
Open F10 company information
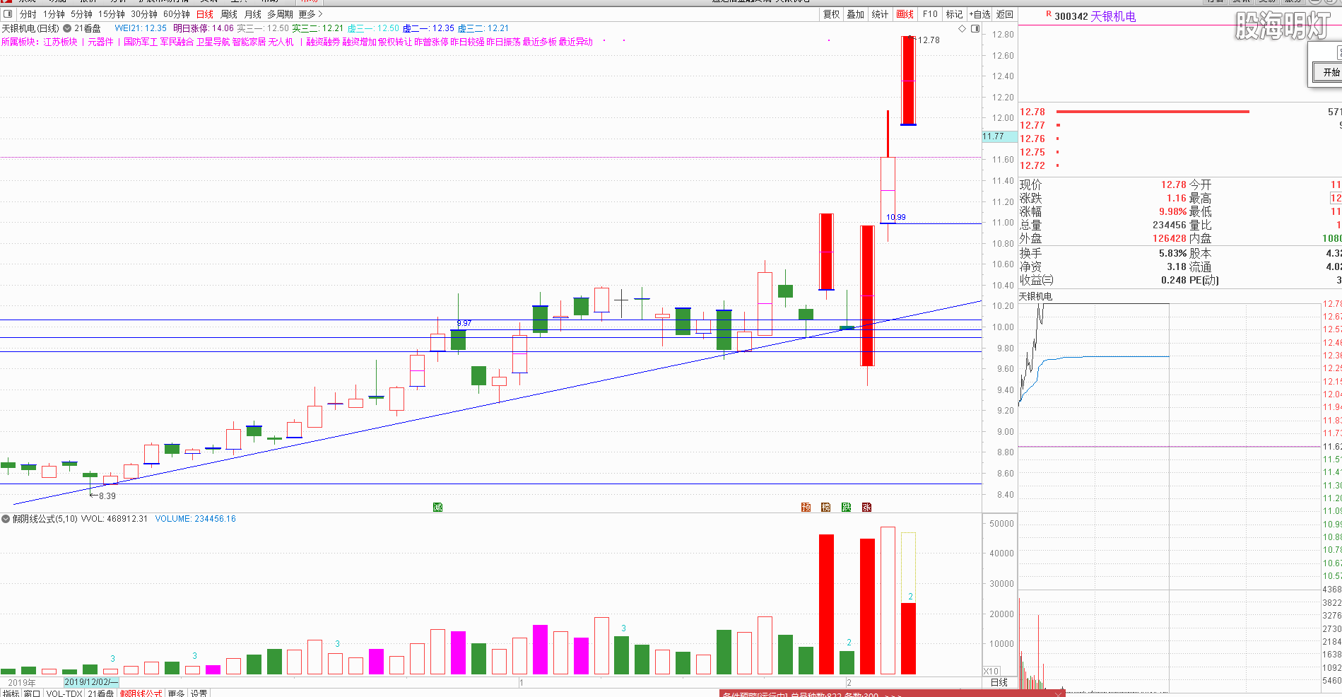(x=930, y=14)
